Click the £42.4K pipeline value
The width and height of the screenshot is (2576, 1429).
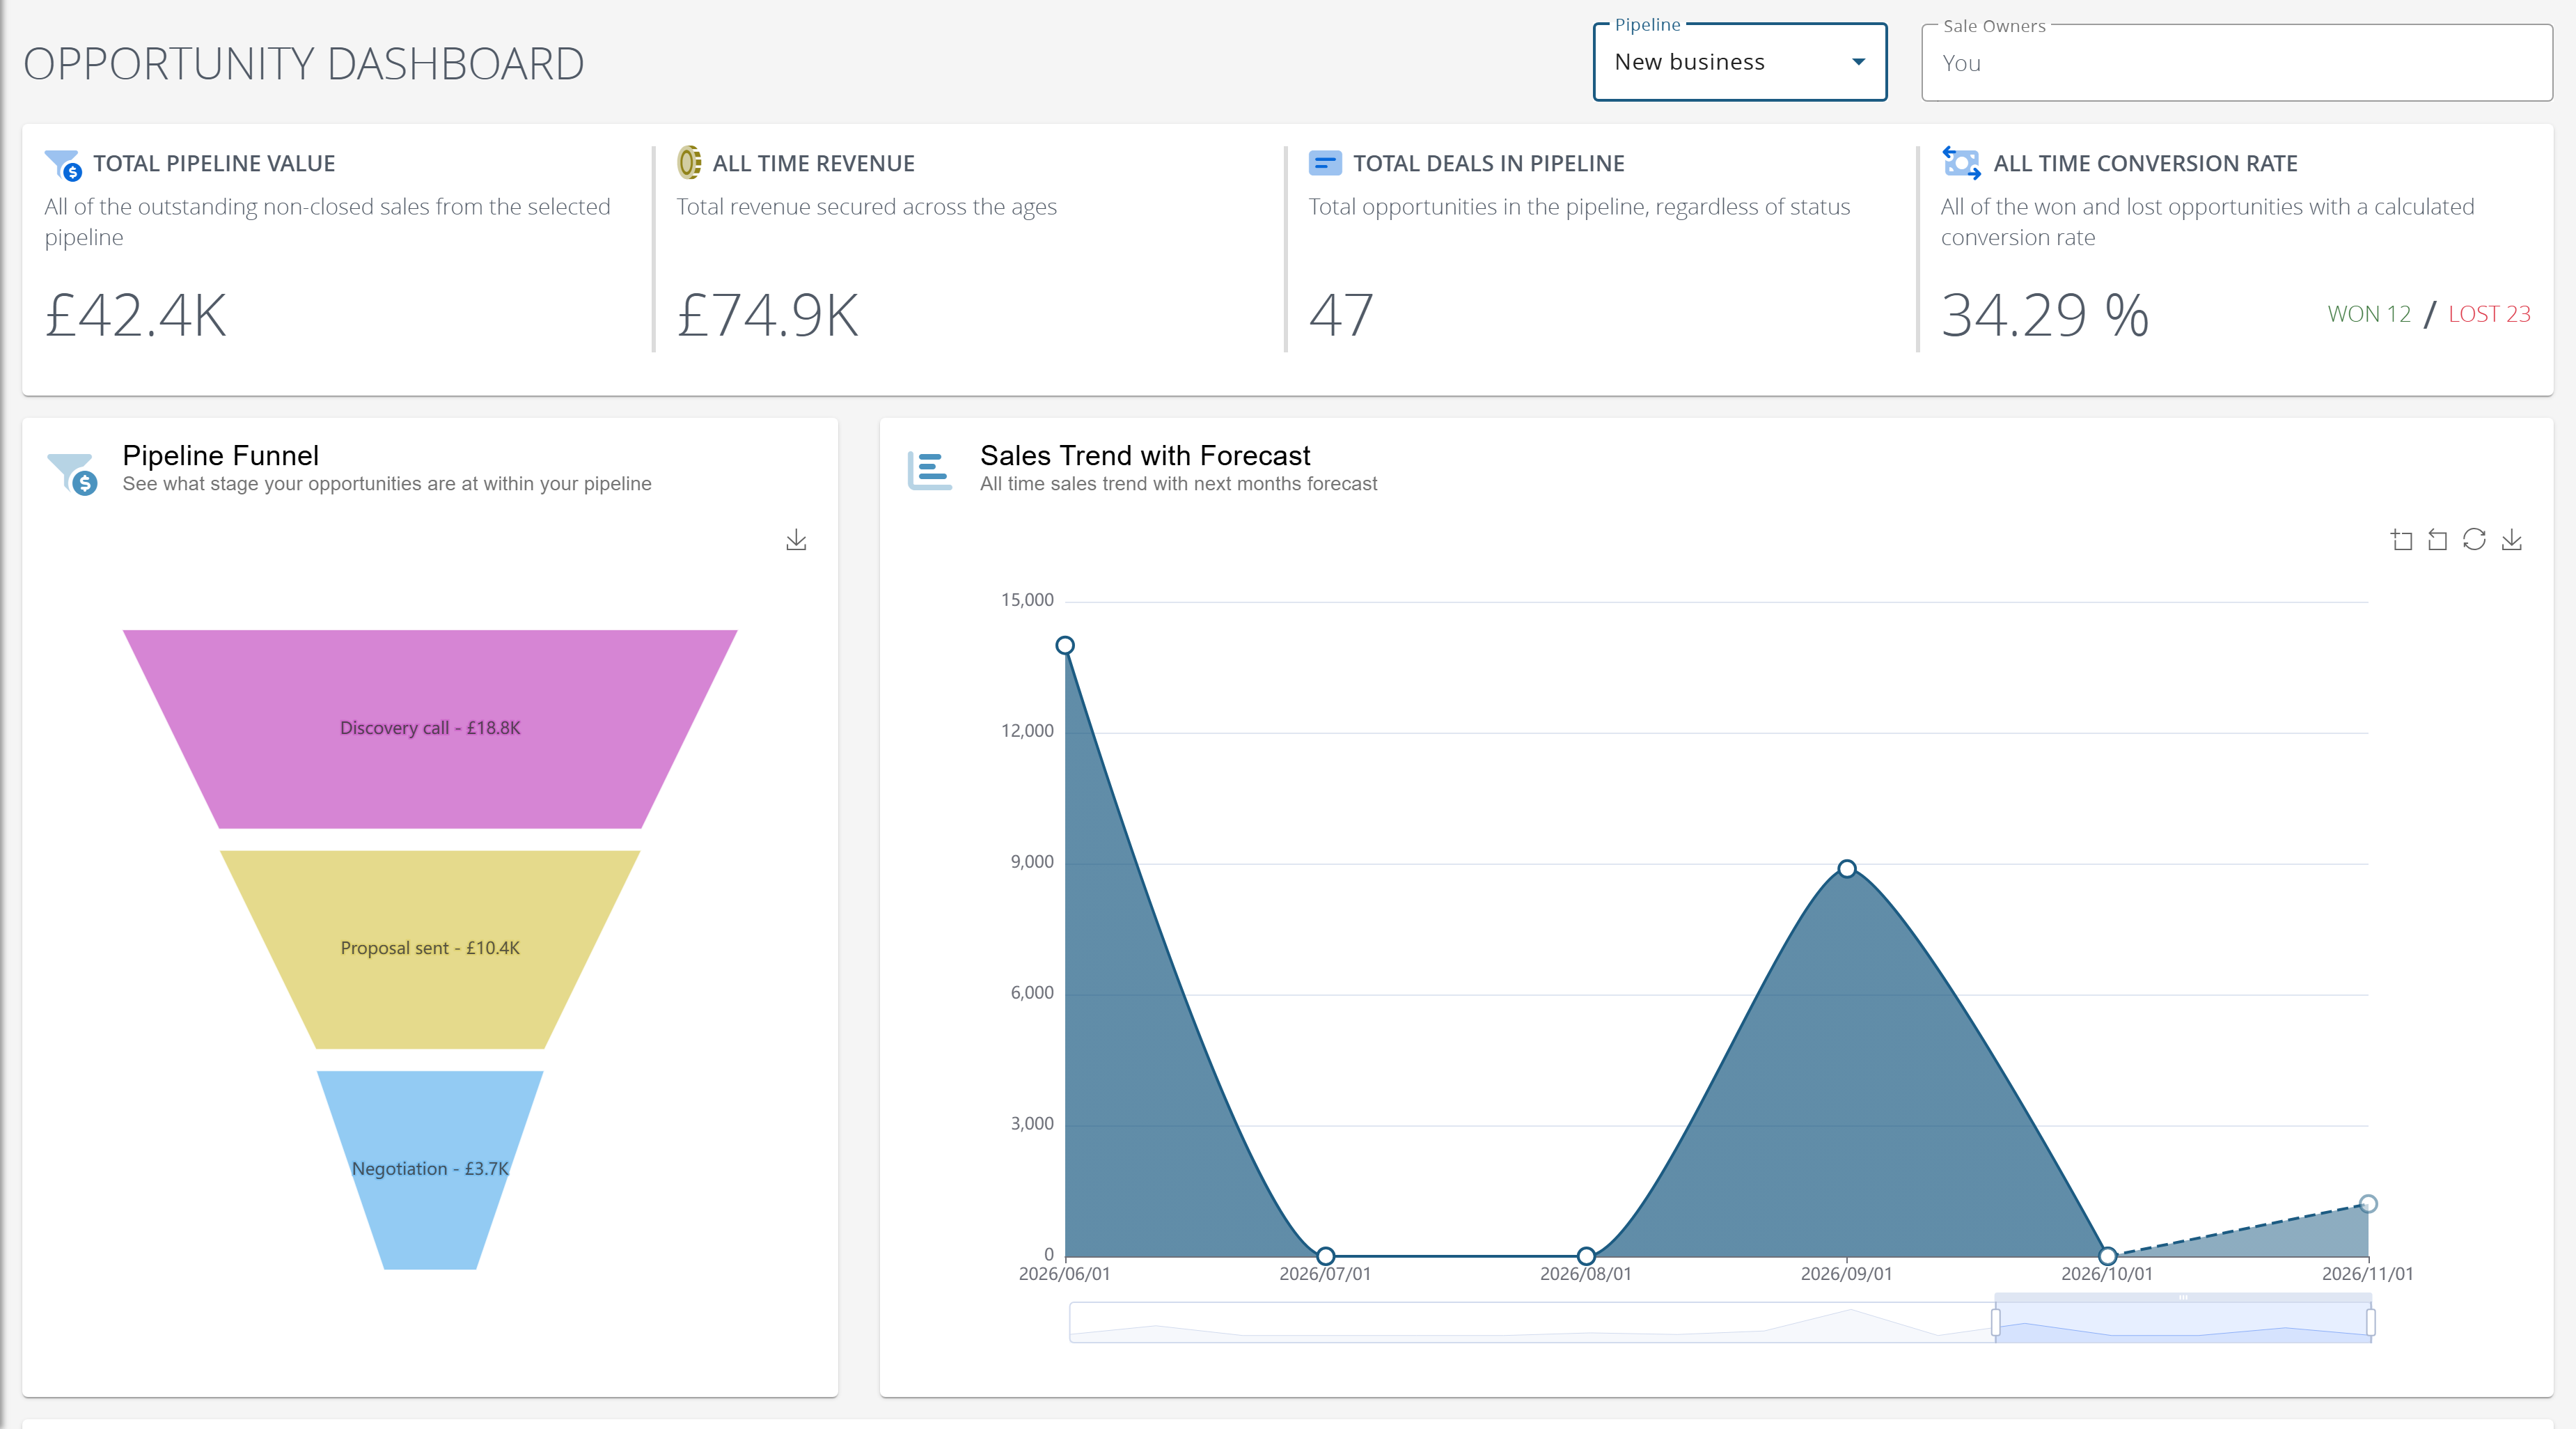click(136, 315)
